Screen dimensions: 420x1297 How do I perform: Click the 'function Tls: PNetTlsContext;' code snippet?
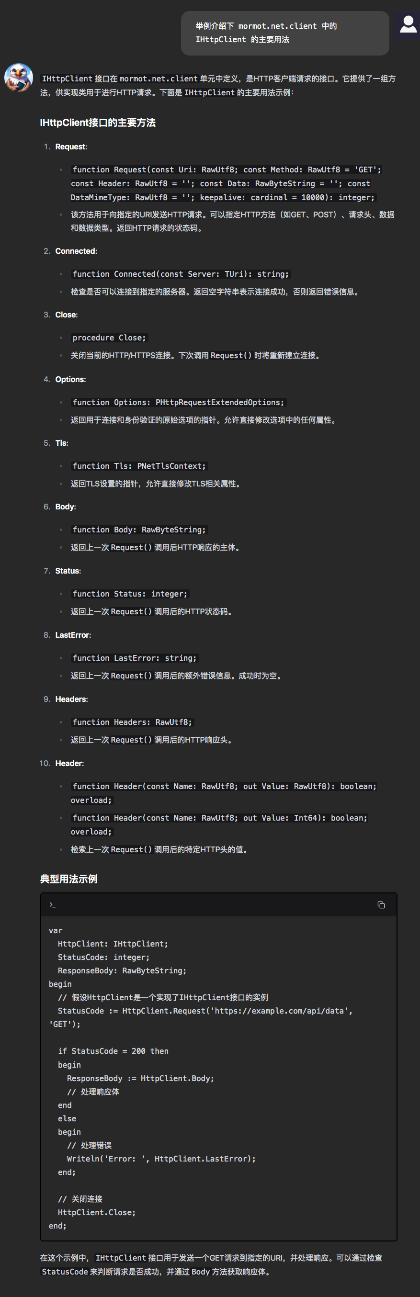coord(139,466)
